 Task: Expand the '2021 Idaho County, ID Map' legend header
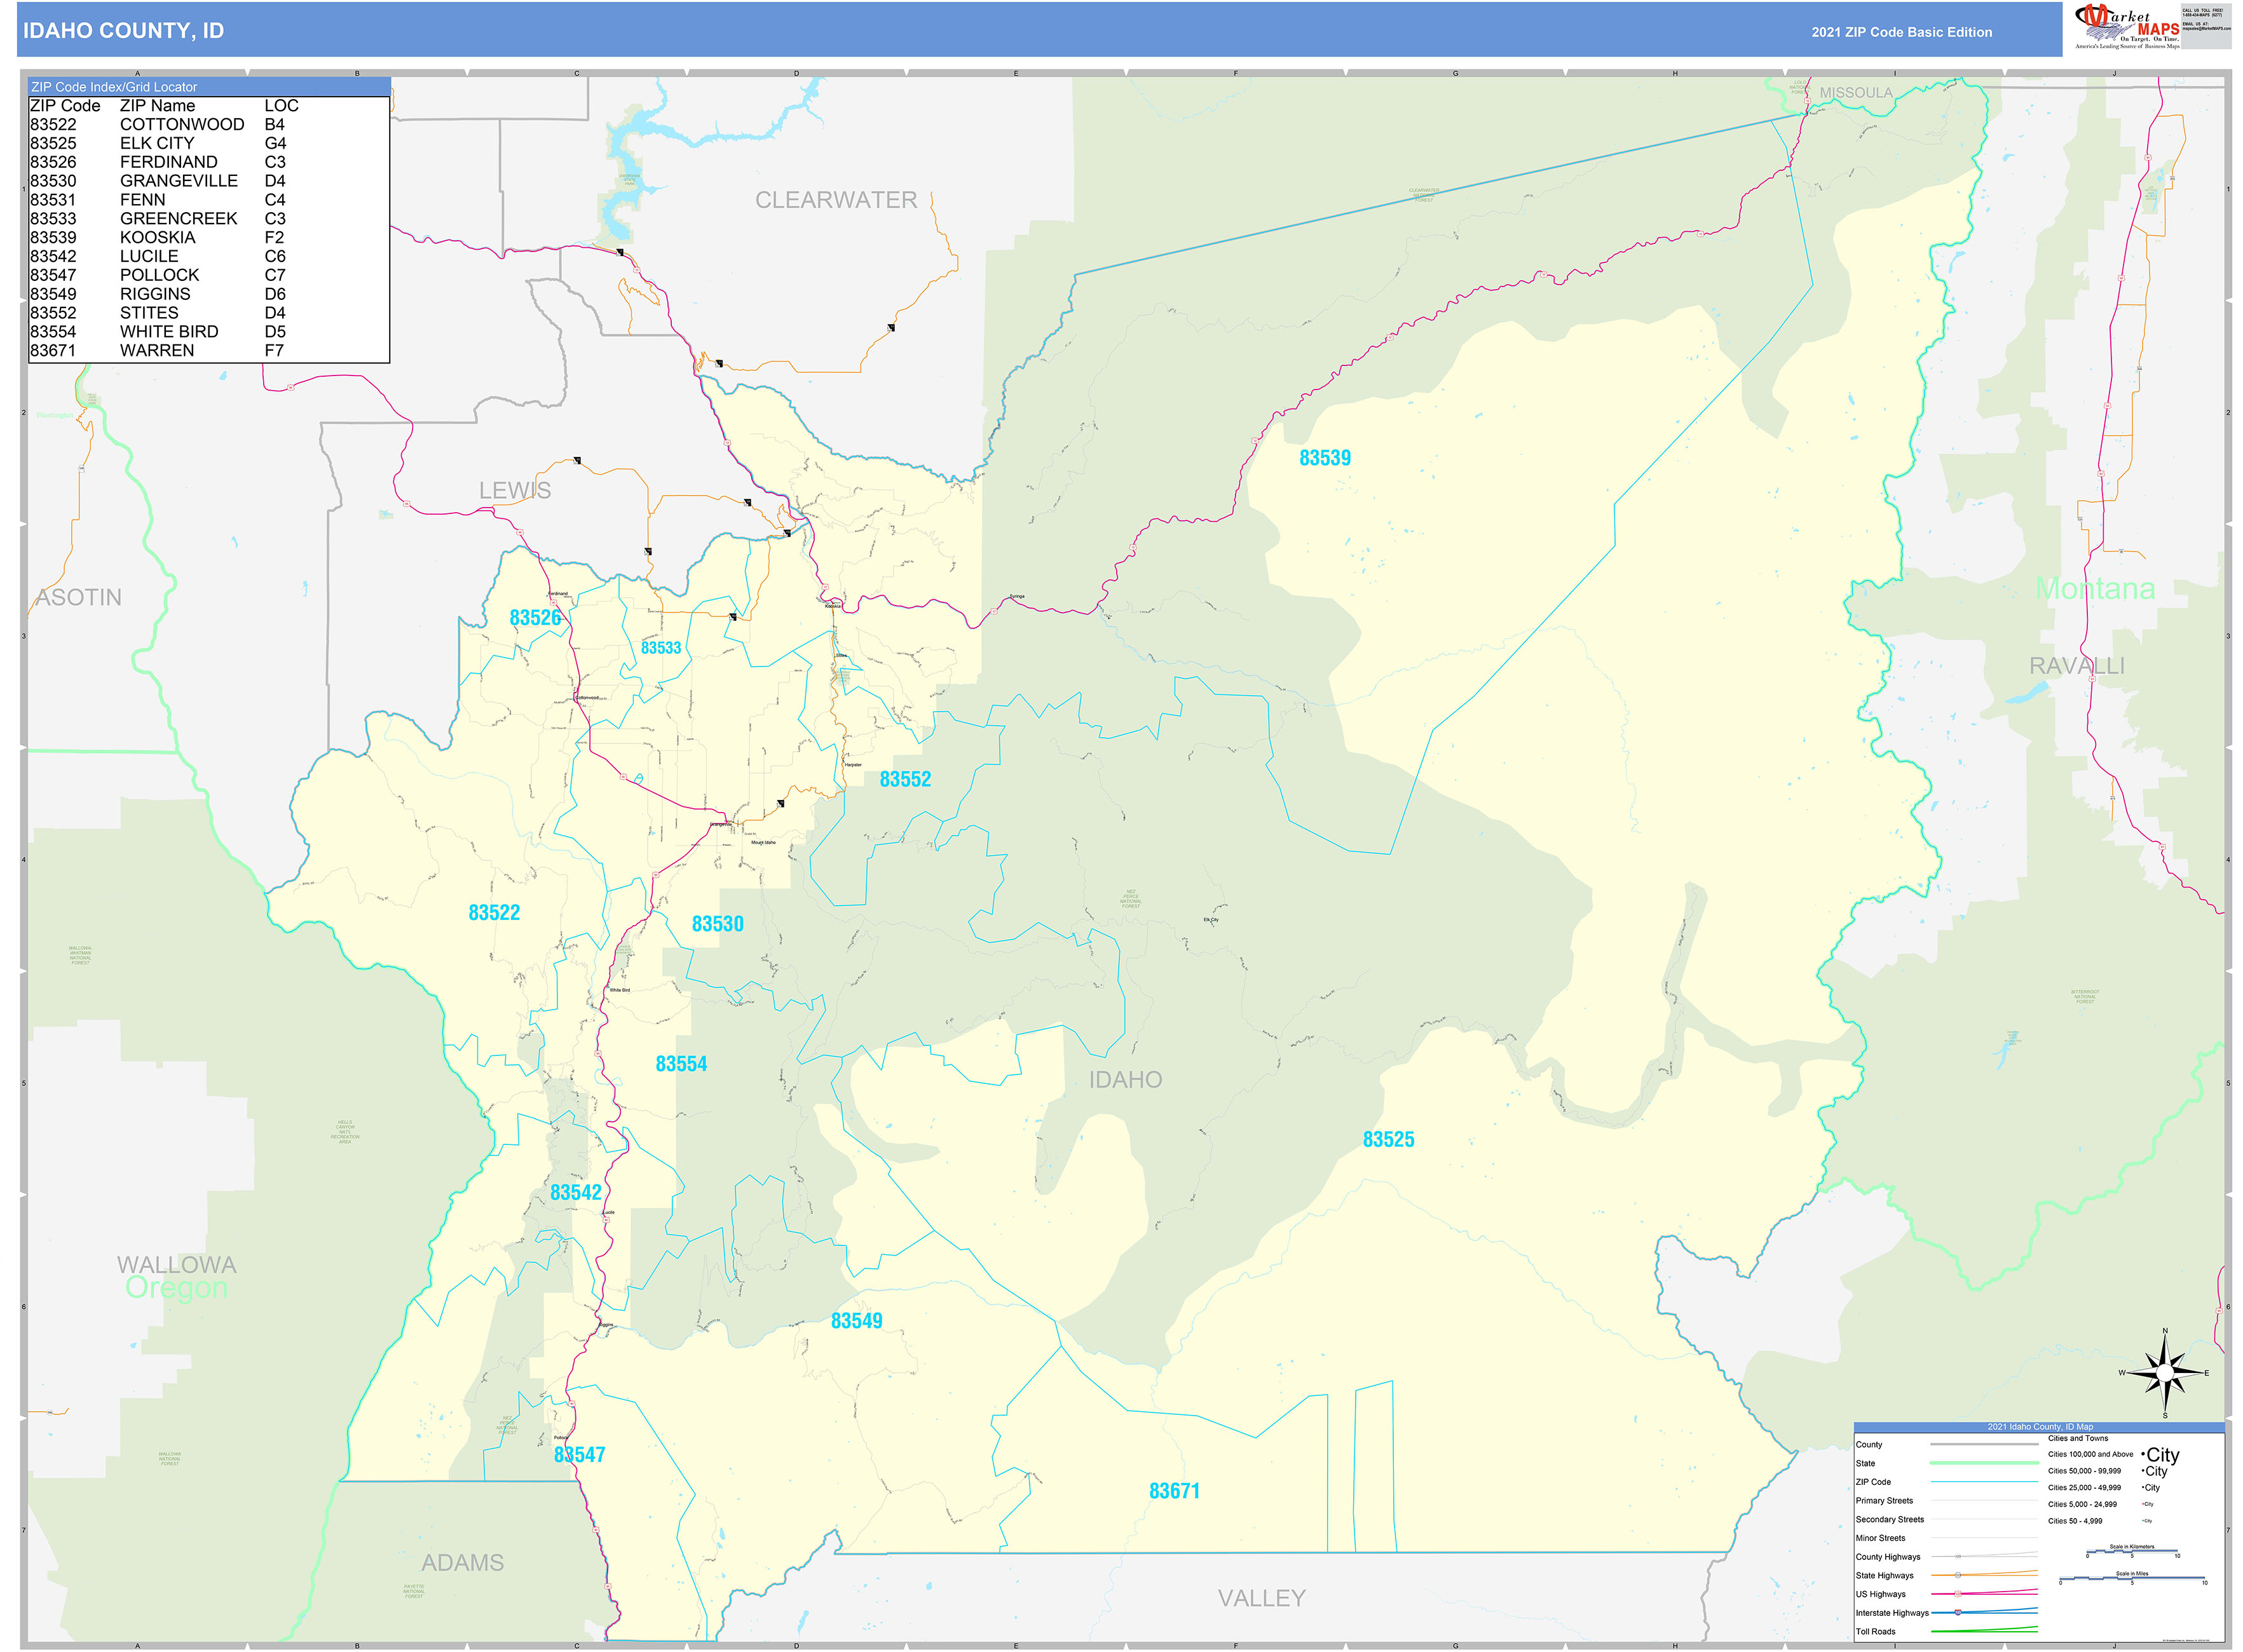[x=2041, y=1427]
